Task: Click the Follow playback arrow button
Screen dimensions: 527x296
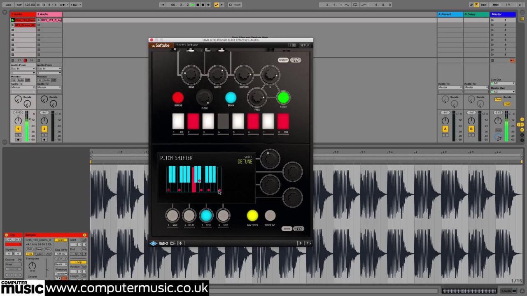Action: [x=163, y=5]
